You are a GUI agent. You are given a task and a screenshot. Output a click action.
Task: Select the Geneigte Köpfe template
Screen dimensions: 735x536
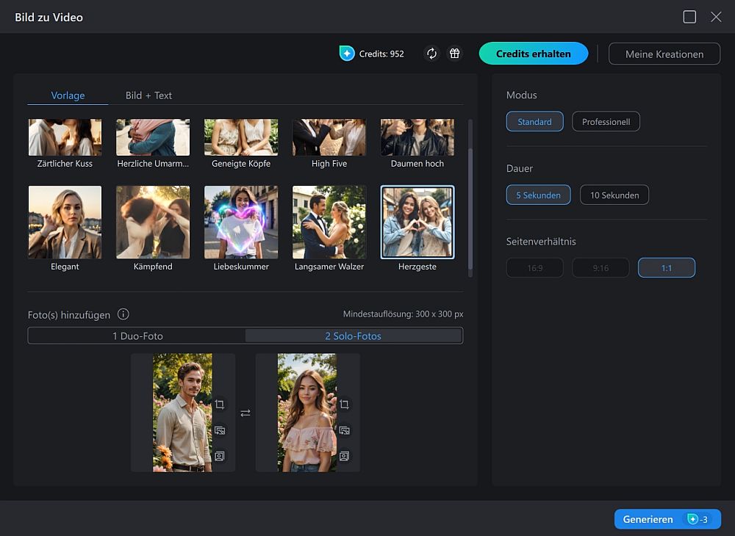tap(241, 143)
